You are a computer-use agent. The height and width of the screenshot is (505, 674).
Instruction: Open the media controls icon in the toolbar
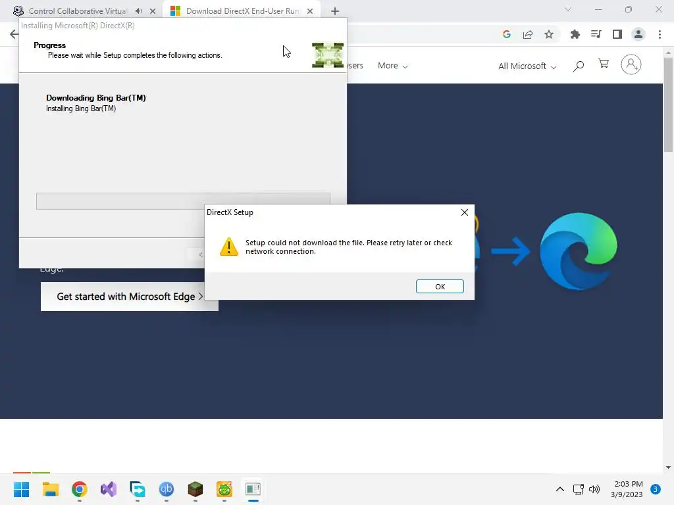(x=596, y=34)
